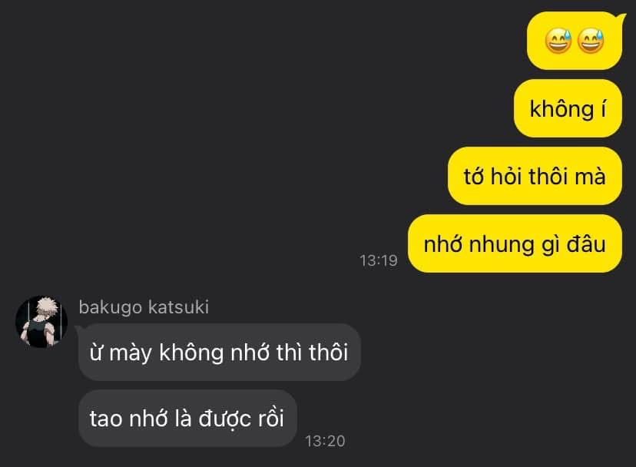This screenshot has height=467, width=636.
Task: Select the "không í" message bubble
Action: tap(568, 108)
